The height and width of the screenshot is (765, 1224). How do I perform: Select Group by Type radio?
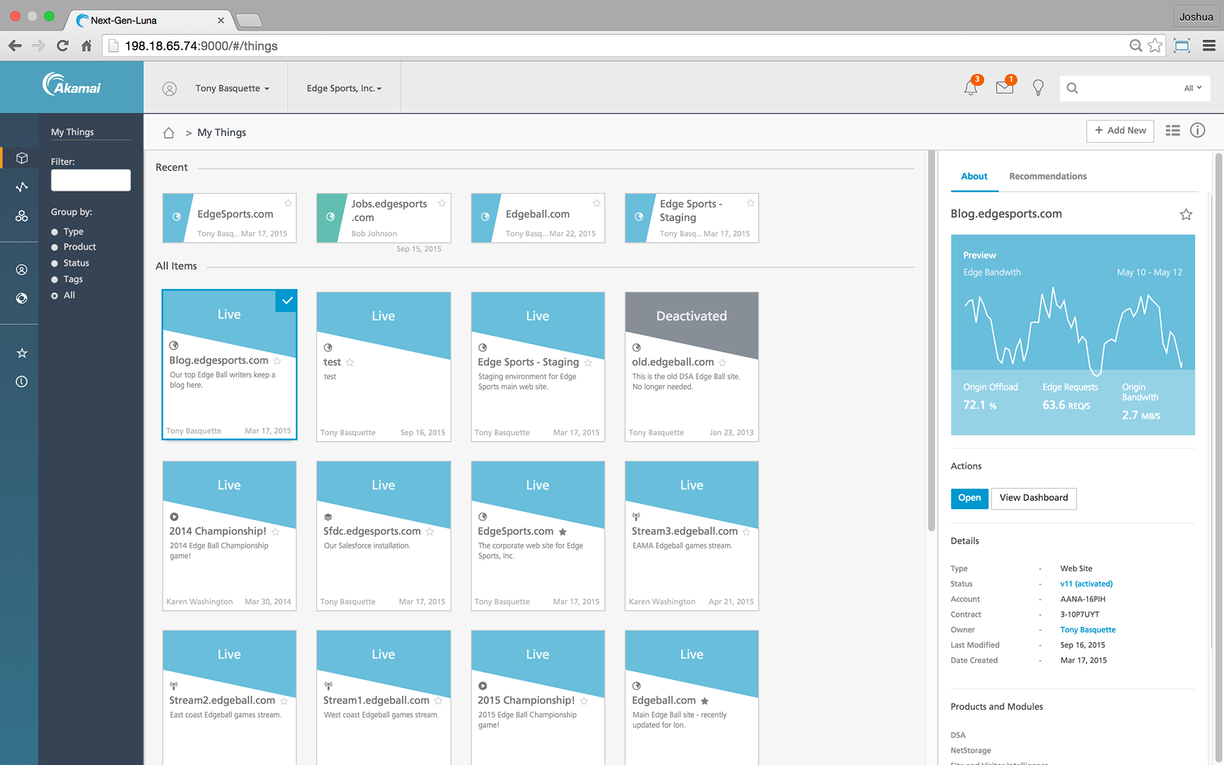[55, 232]
